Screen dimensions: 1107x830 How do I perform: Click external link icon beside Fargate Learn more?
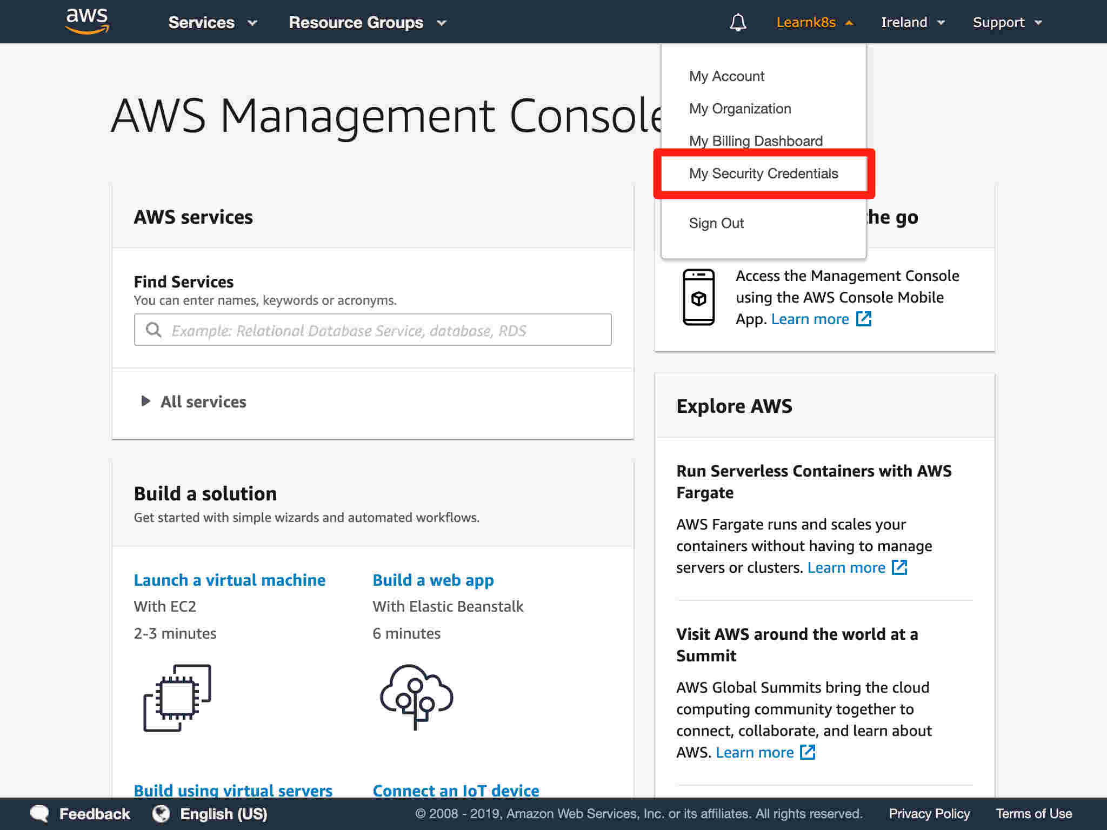tap(899, 567)
